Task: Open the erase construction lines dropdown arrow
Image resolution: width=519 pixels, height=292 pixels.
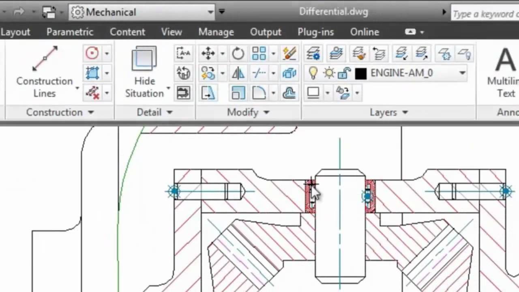Action: [107, 93]
